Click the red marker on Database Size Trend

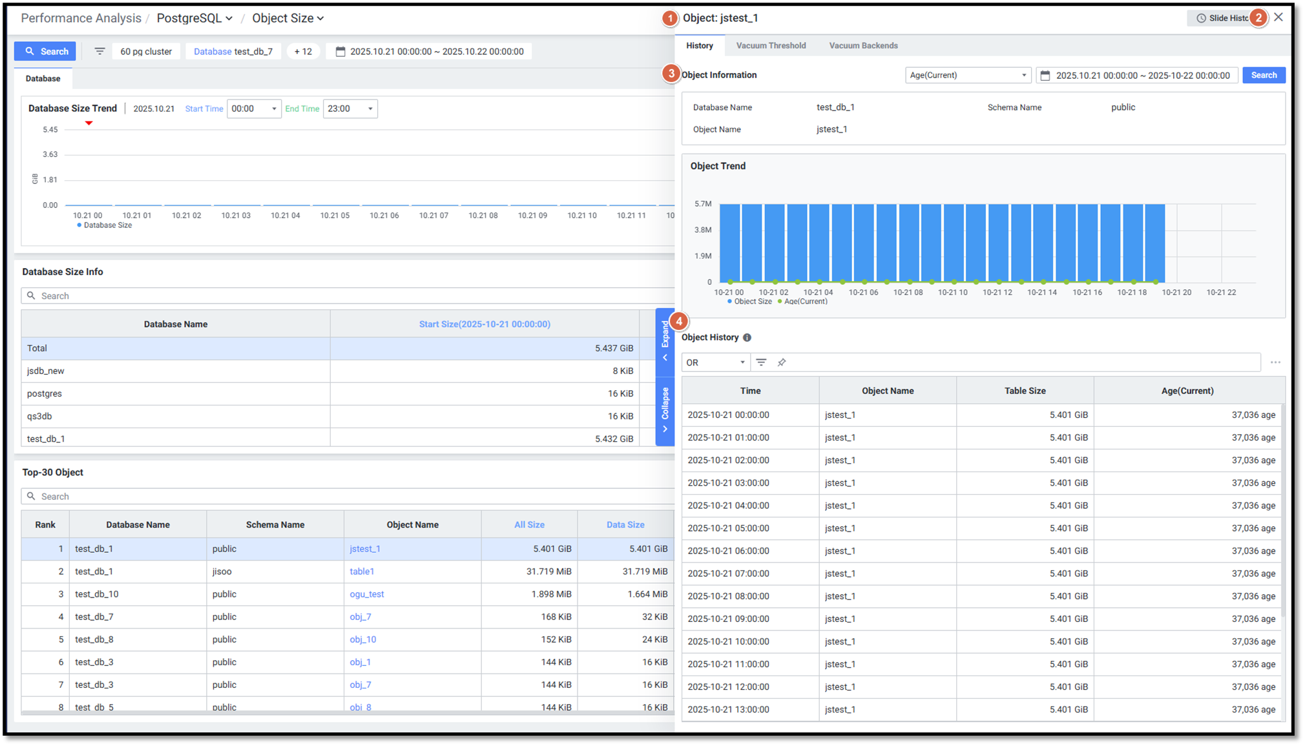tap(89, 123)
